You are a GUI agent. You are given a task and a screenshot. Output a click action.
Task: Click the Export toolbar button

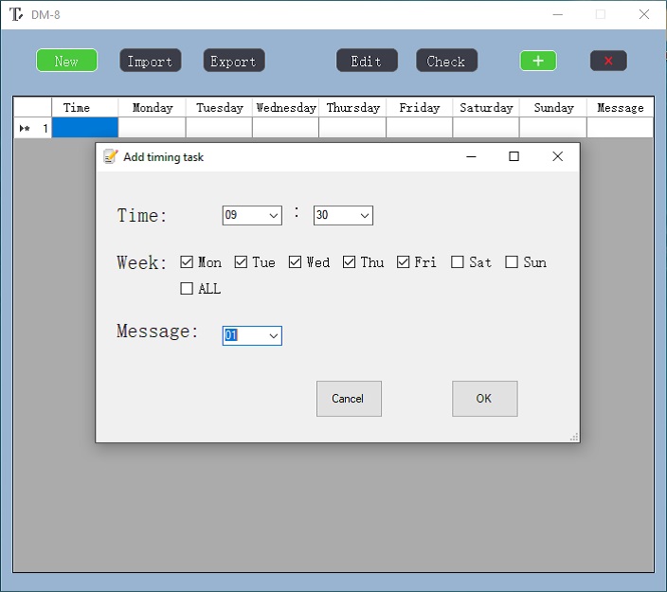pyautogui.click(x=233, y=61)
